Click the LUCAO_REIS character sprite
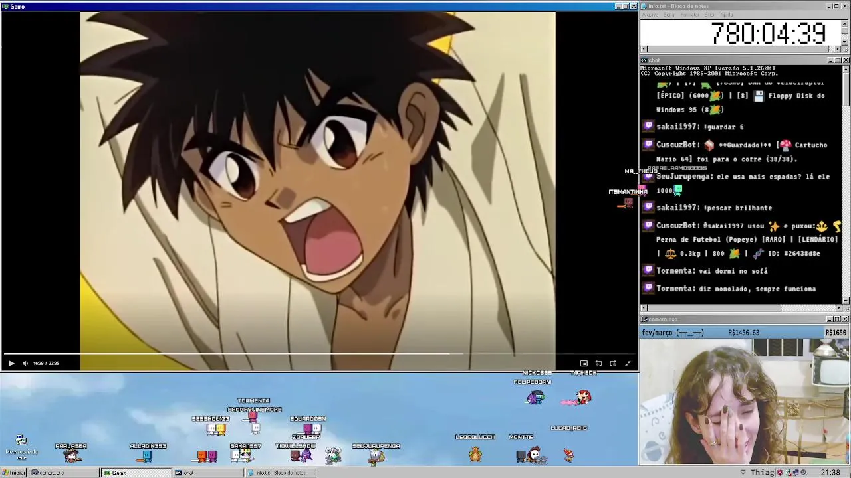Screen dimensions: 851x478 [x=568, y=455]
